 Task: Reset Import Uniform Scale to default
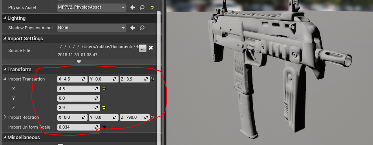104,127
